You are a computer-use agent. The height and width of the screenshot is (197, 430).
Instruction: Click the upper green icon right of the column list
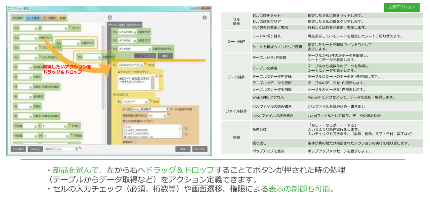(x=186, y=128)
